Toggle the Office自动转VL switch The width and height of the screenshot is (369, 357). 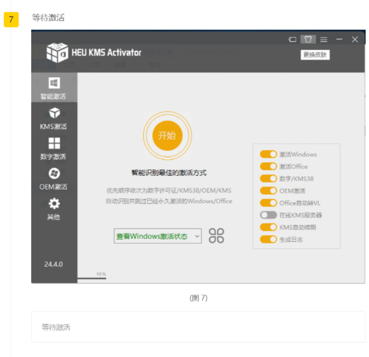(x=268, y=203)
